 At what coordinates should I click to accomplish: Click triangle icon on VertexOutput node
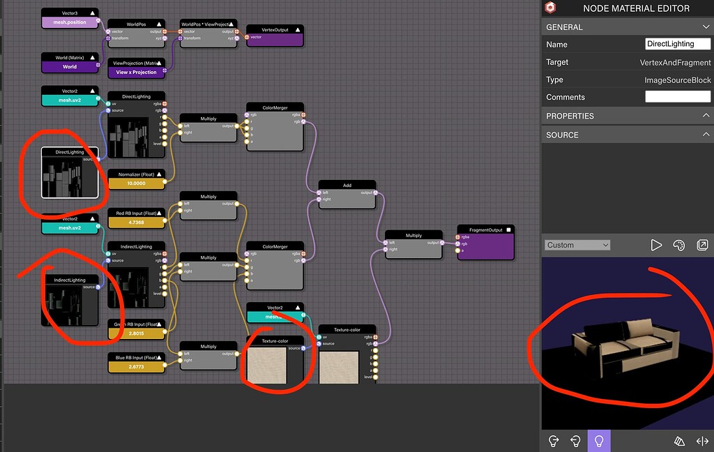(297, 29)
